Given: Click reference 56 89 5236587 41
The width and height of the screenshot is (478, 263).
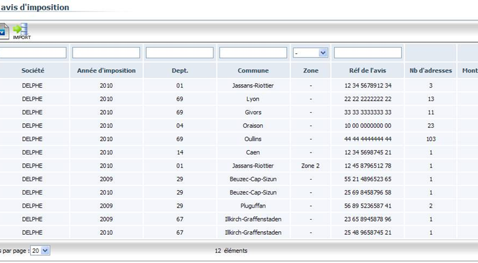Looking at the screenshot, I should point(367,206).
